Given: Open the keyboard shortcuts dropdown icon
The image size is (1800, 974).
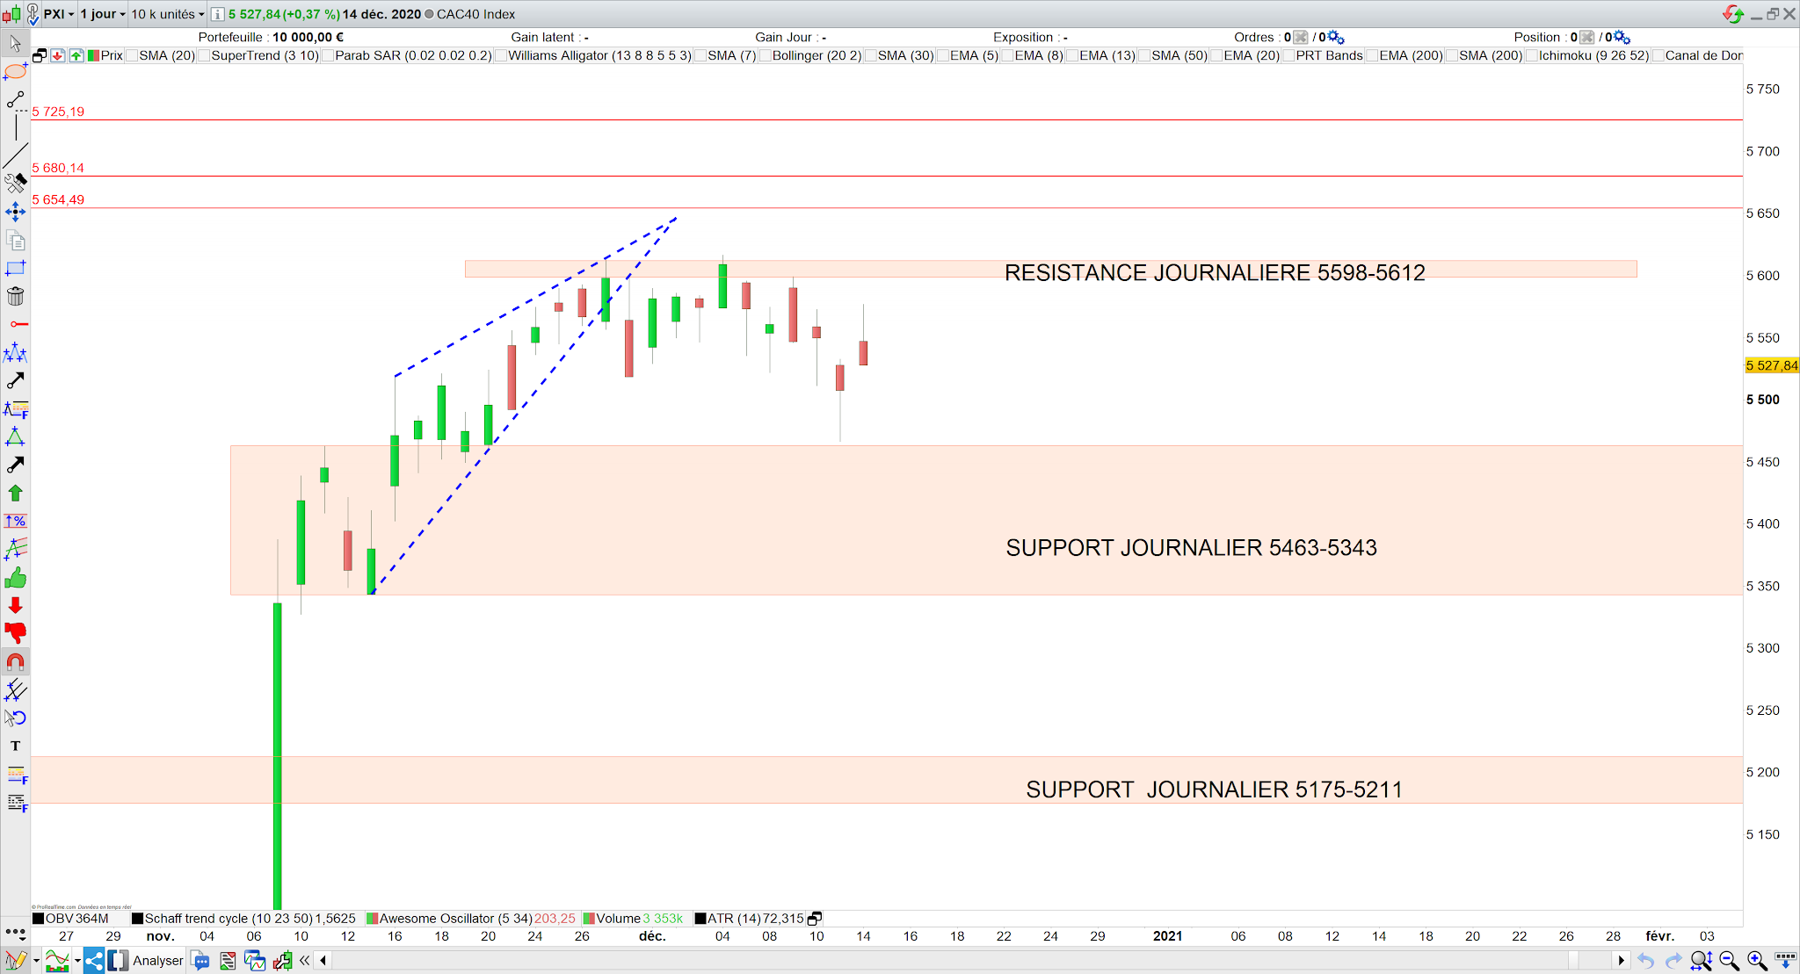Looking at the screenshot, I should click(x=1785, y=959).
